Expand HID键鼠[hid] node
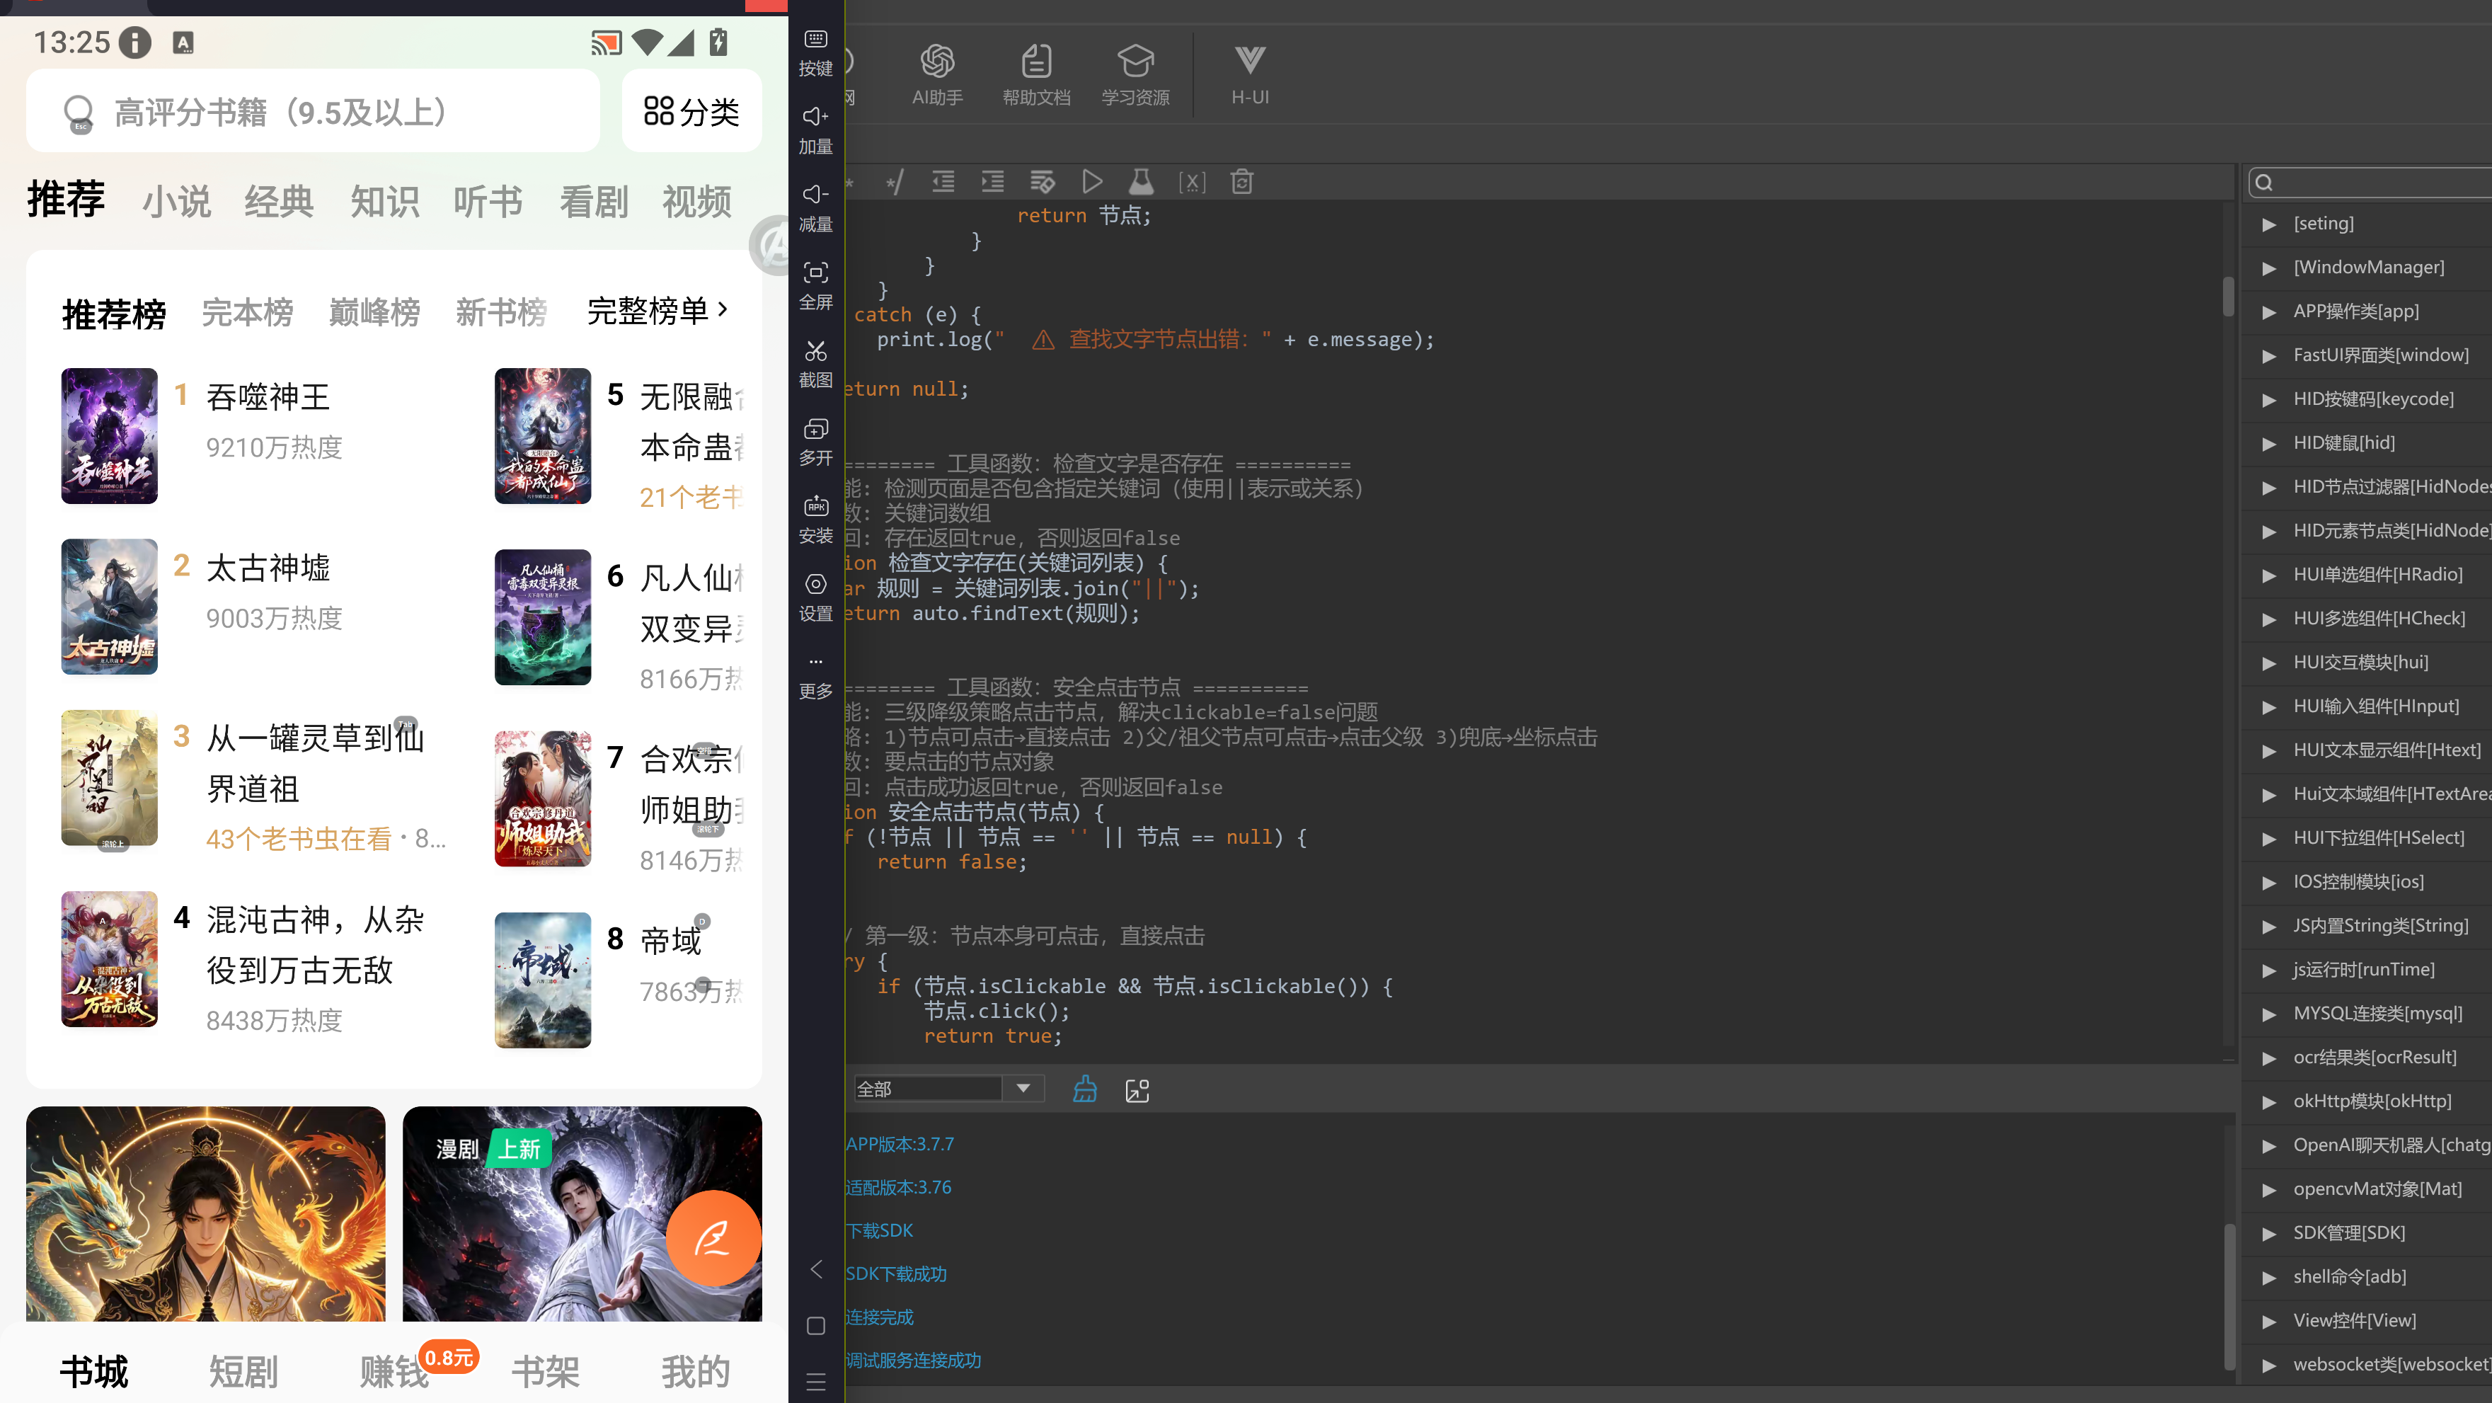This screenshot has height=1403, width=2492. point(2268,444)
